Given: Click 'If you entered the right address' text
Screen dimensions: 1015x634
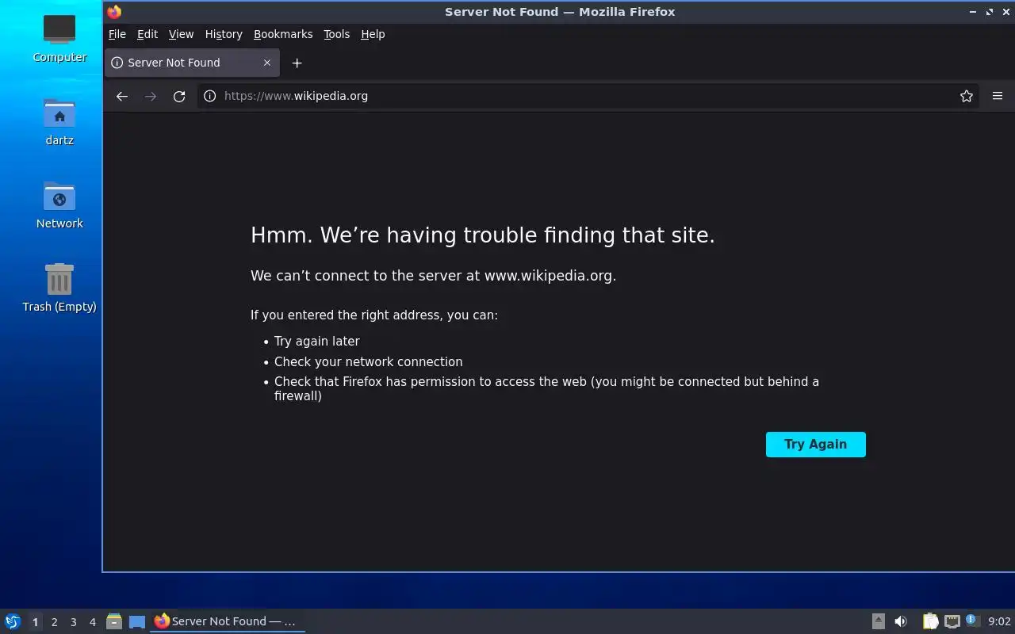Looking at the screenshot, I should 374,315.
